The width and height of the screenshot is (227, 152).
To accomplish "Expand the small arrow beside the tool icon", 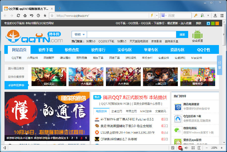I will pos(208,15).
